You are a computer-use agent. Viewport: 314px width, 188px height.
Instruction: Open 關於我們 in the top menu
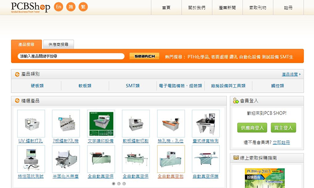[x=196, y=8]
